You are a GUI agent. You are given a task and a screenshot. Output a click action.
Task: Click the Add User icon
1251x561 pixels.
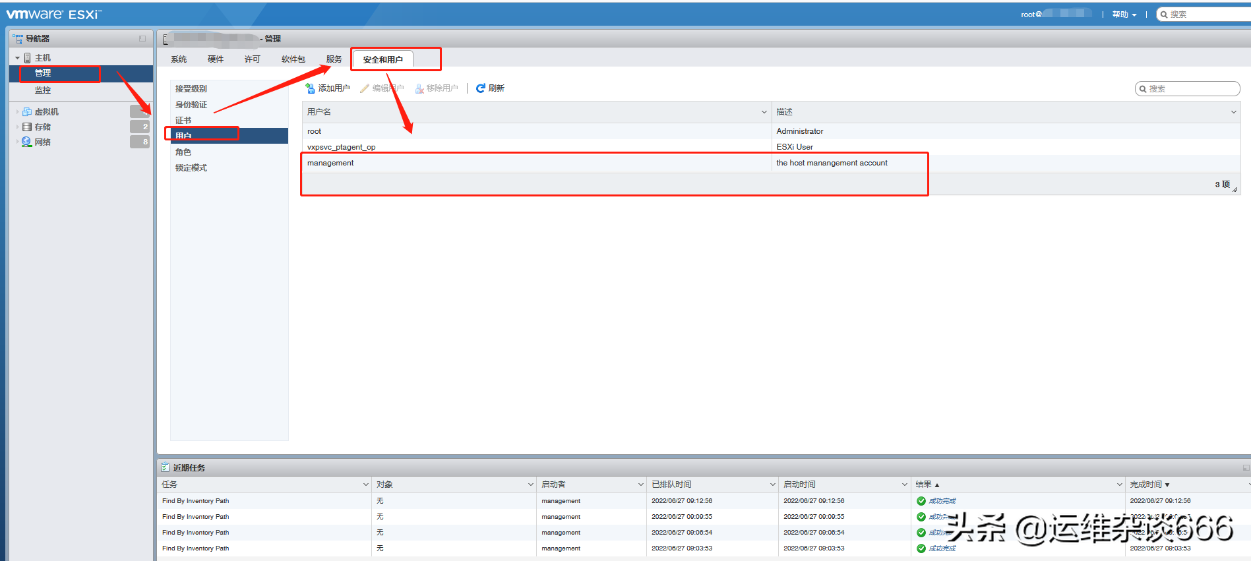[310, 88]
